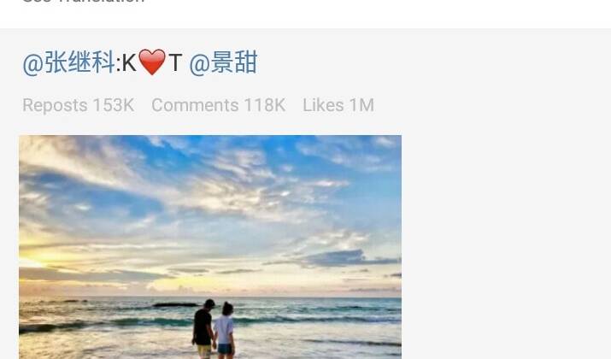
Task: Open the Comments 118K section
Action: coord(219,105)
